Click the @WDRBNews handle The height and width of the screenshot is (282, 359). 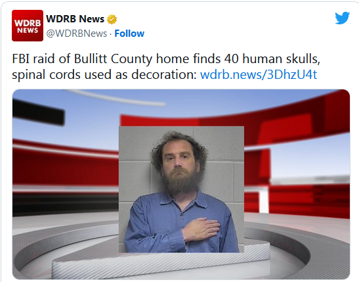click(77, 34)
